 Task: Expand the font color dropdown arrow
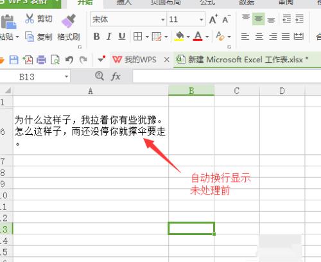(207, 37)
